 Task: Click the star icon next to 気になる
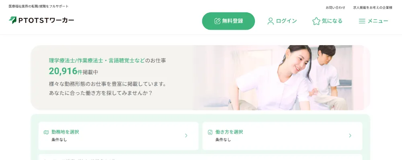(316, 21)
